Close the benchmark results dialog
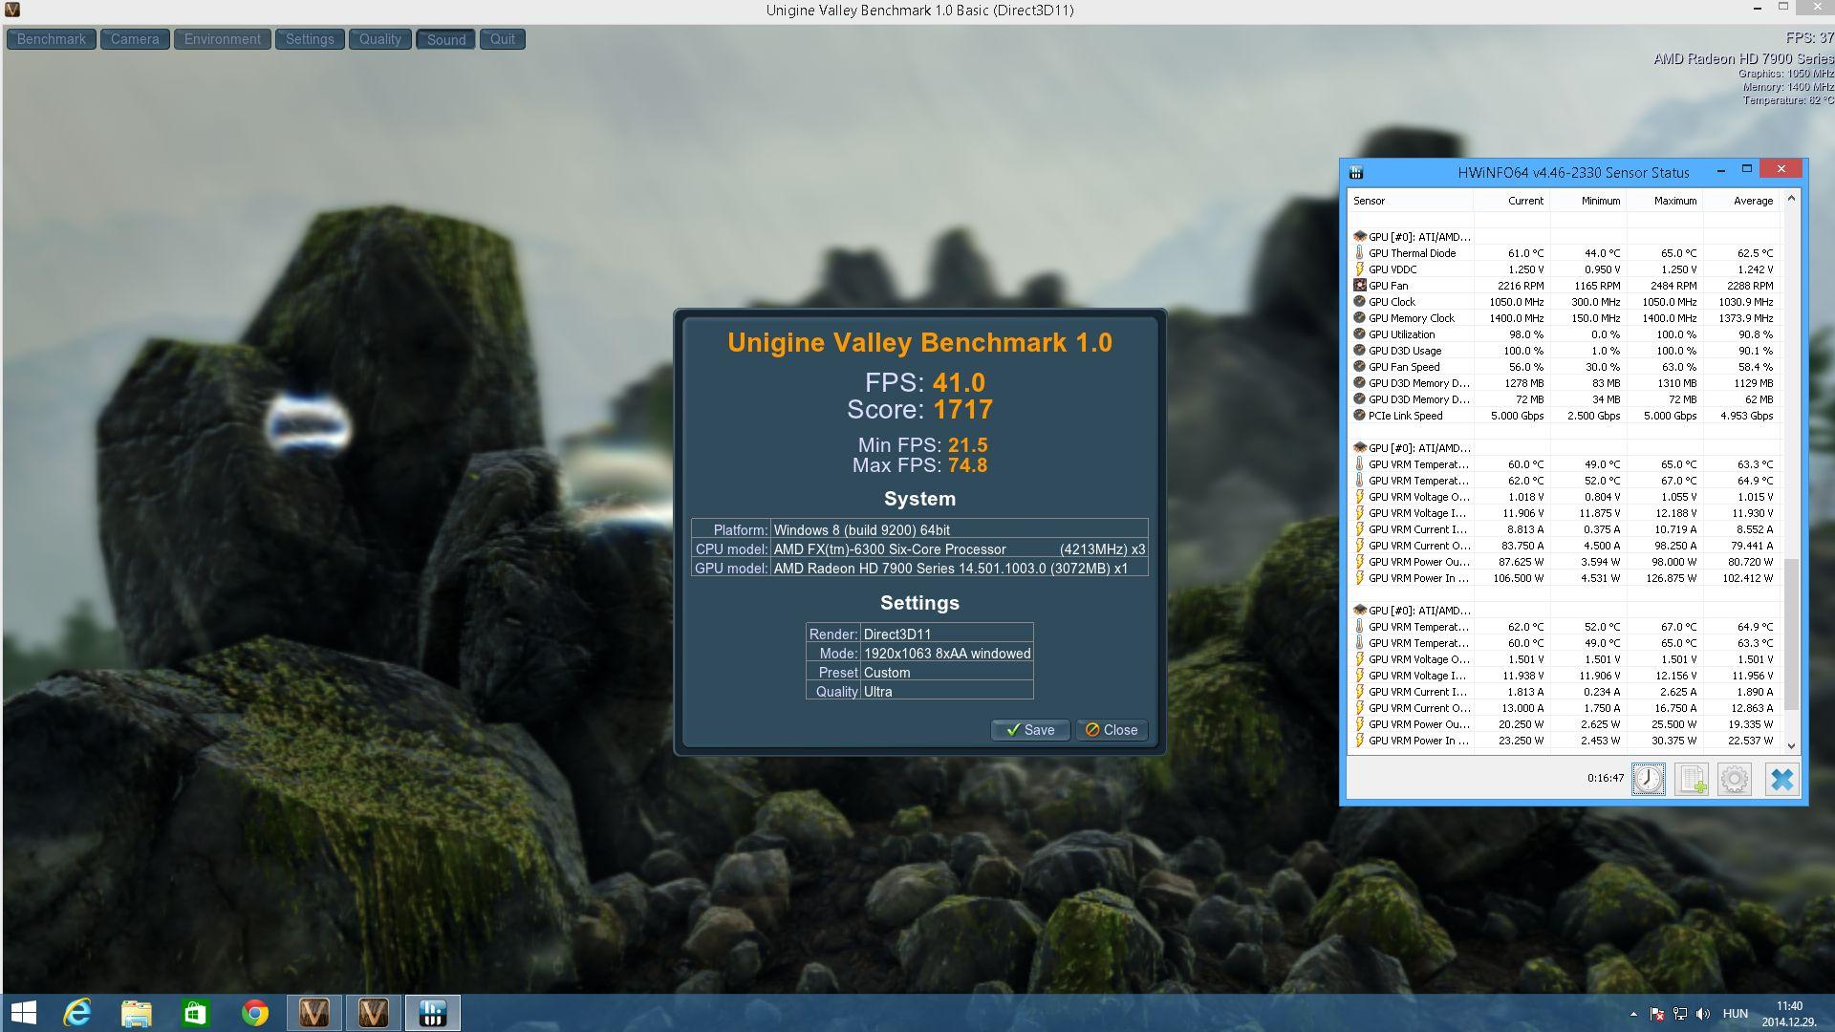Screen dimensions: 1835x1032 (x=1112, y=730)
